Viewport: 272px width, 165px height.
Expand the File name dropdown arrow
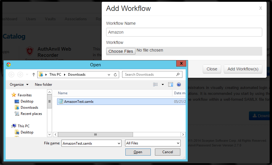point(119,143)
